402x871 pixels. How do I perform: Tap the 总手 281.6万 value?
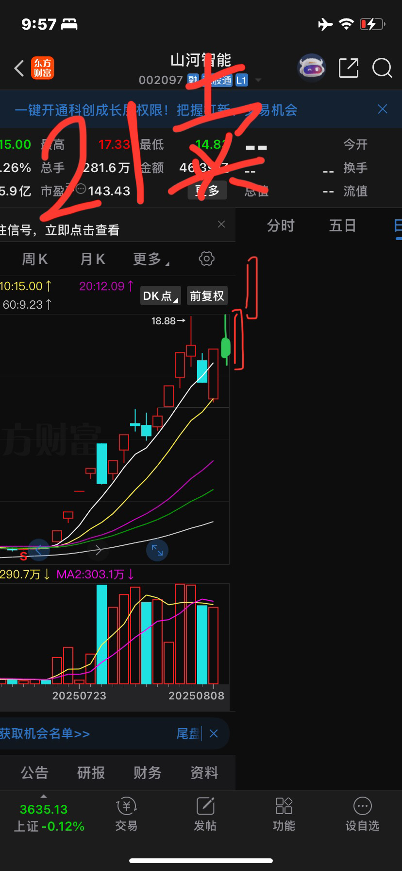[x=106, y=168]
